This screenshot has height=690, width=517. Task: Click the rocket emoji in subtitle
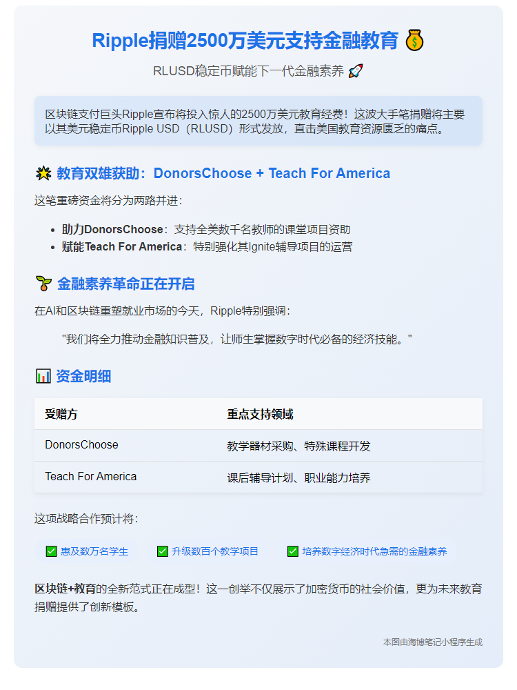pos(356,71)
